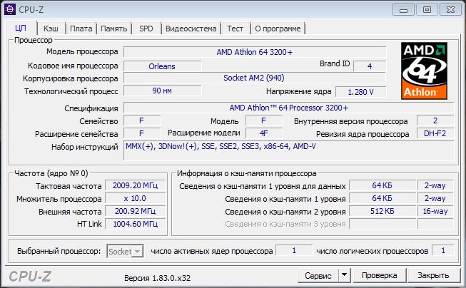Click the instruction set list MMX(+), 3DNow!(+)

(288, 151)
